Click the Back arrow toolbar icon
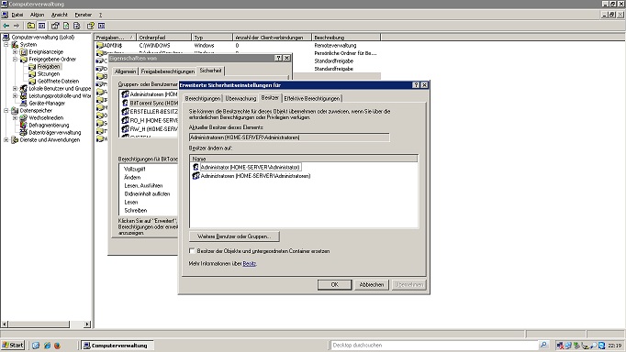This screenshot has width=626, height=352. pos(6,26)
